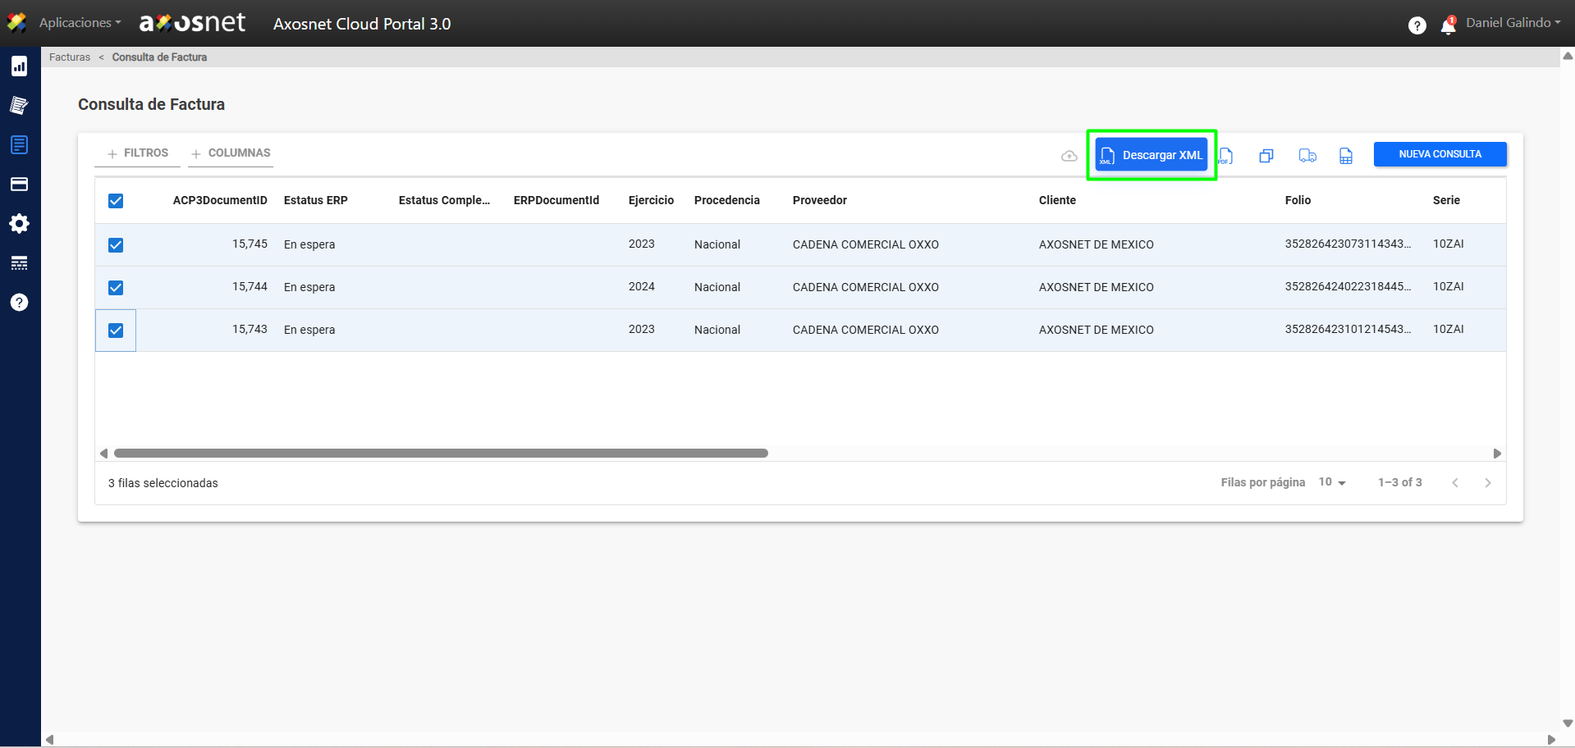Screen dimensions: 1575x748
Task: Open the Aplicaciones dropdown menu
Action: point(80,23)
